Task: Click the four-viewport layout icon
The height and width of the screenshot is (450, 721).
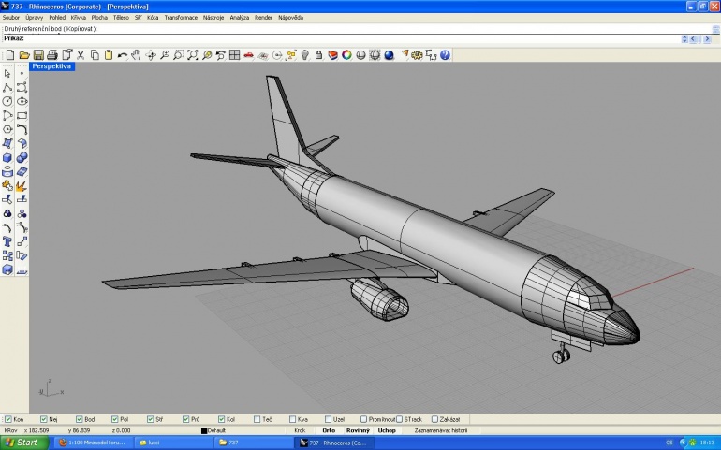Action: pos(234,55)
